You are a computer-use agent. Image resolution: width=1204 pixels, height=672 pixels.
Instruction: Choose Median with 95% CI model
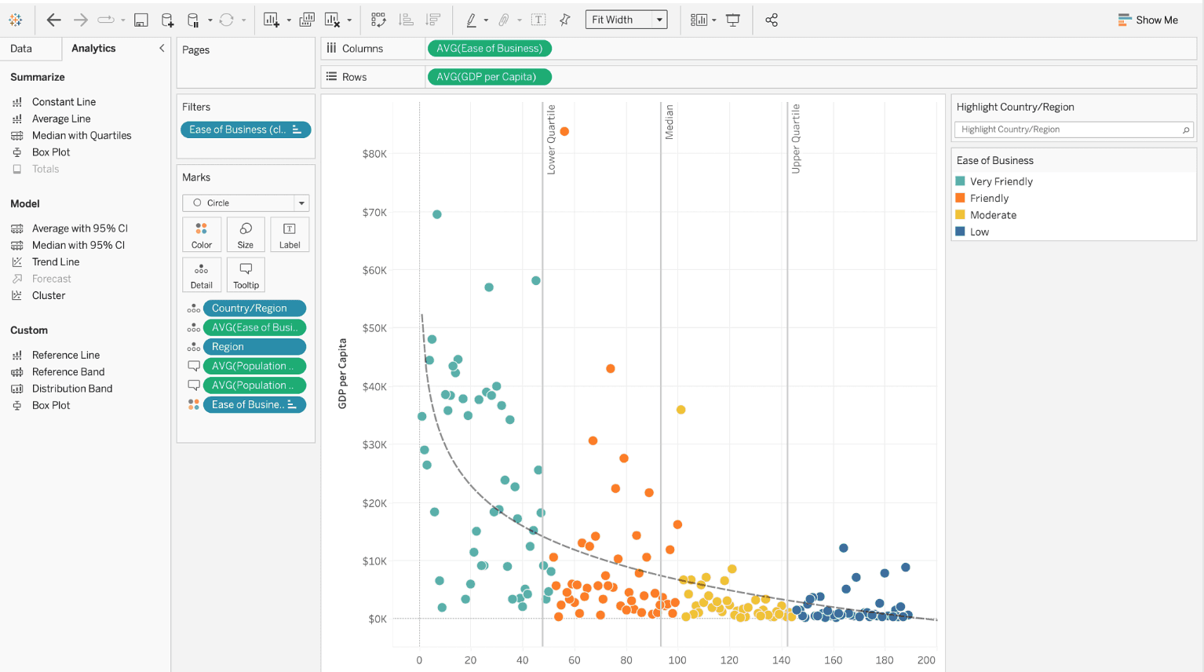point(78,245)
